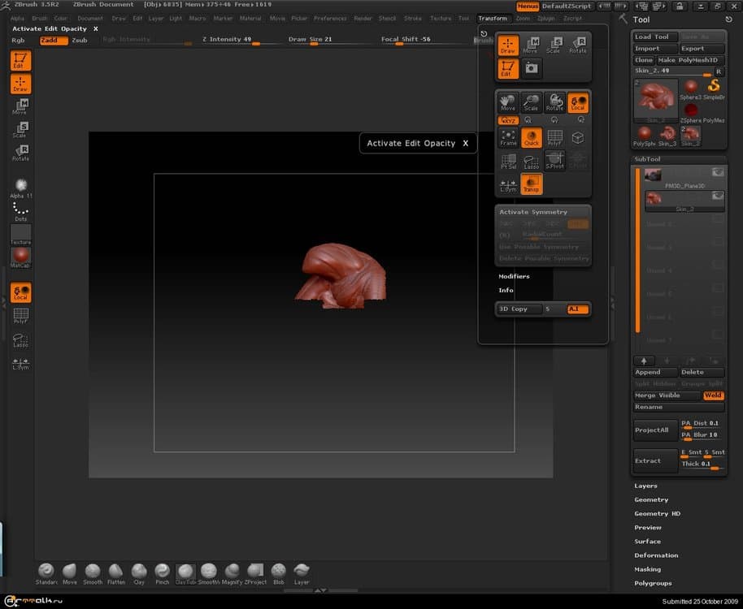Expand Modifiers in the Transform panel
This screenshot has height=609, width=743.
click(x=514, y=276)
